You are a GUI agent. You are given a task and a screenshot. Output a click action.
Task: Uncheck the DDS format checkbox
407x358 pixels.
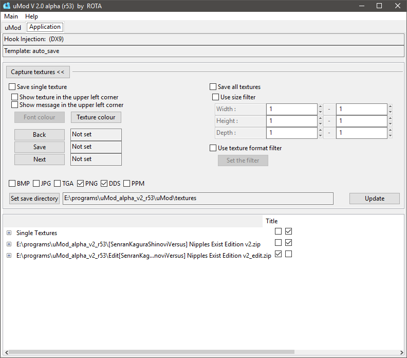pyautogui.click(x=104, y=183)
